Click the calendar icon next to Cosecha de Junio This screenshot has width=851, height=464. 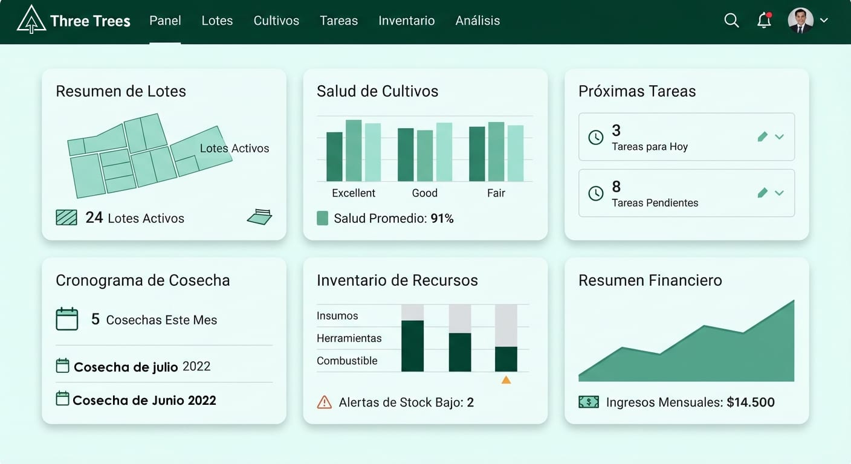[x=62, y=399]
